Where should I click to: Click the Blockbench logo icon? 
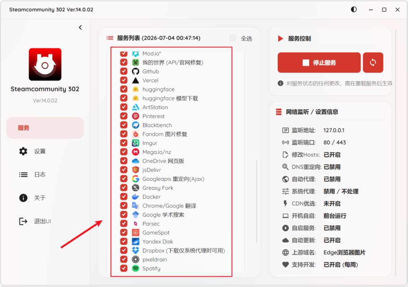pos(135,125)
